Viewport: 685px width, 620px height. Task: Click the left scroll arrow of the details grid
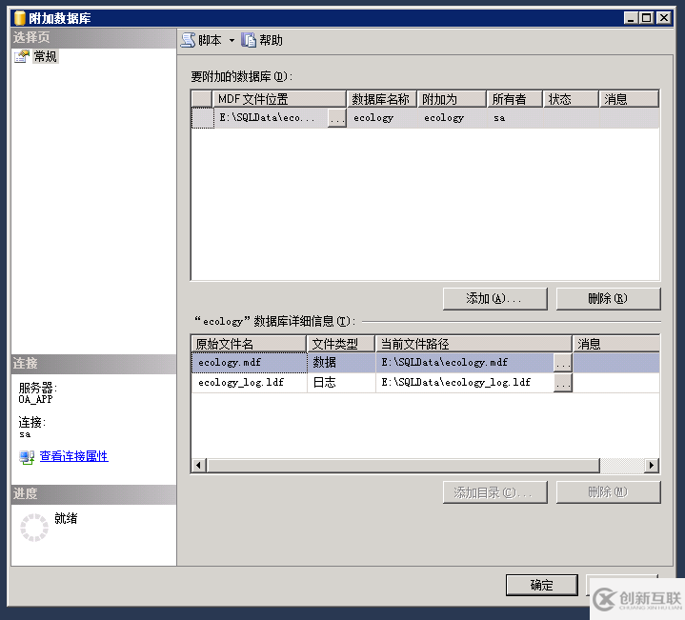(199, 466)
